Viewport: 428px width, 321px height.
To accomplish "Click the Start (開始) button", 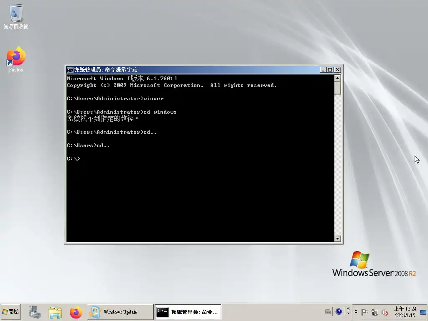I will (10, 312).
